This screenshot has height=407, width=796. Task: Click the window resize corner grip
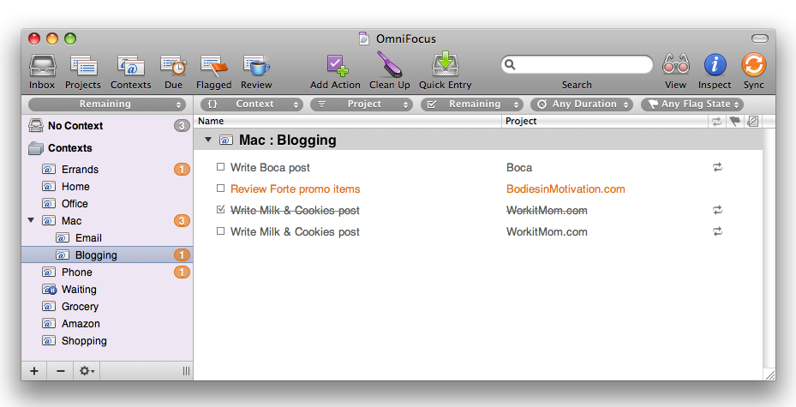tap(769, 374)
